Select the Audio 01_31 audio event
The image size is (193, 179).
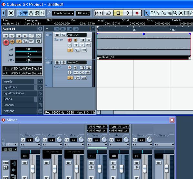144,46
